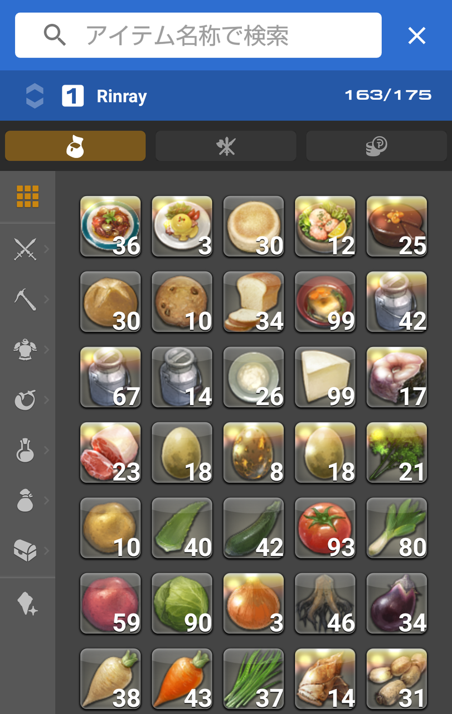Select the armor category icon

pos(25,349)
